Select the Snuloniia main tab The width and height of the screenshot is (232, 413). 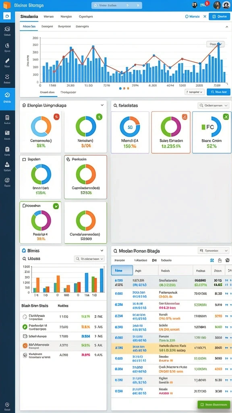point(29,16)
